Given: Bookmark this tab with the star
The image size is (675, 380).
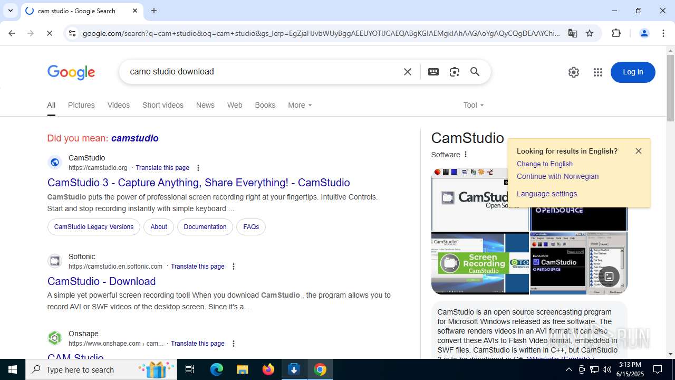Looking at the screenshot, I should click(x=590, y=33).
